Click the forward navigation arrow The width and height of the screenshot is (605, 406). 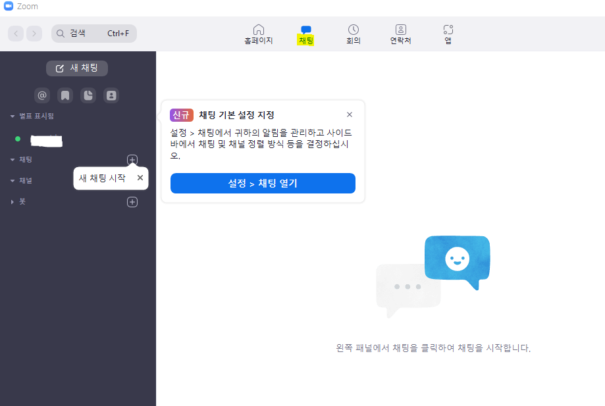click(34, 33)
